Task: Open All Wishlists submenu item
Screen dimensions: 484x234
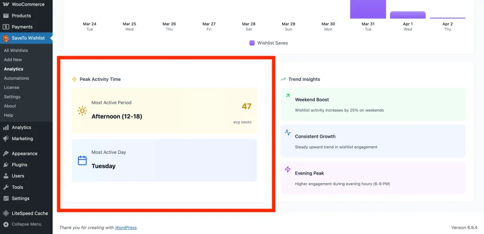Action: (x=16, y=50)
